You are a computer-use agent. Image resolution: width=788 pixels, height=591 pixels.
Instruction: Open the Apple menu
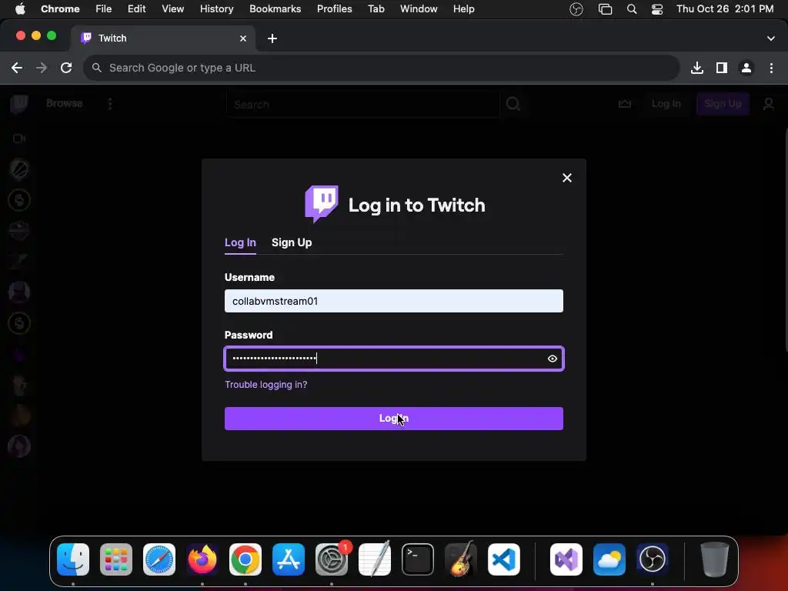pyautogui.click(x=20, y=9)
